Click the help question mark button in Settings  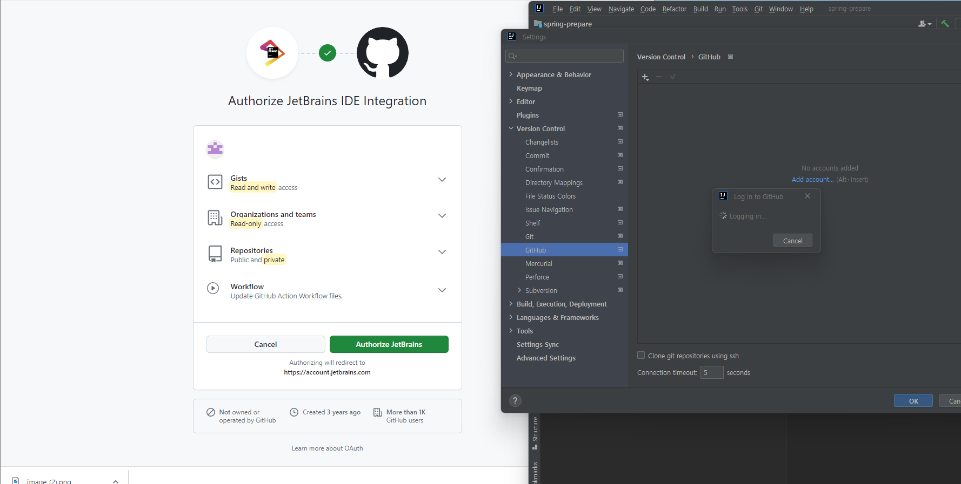tap(515, 400)
